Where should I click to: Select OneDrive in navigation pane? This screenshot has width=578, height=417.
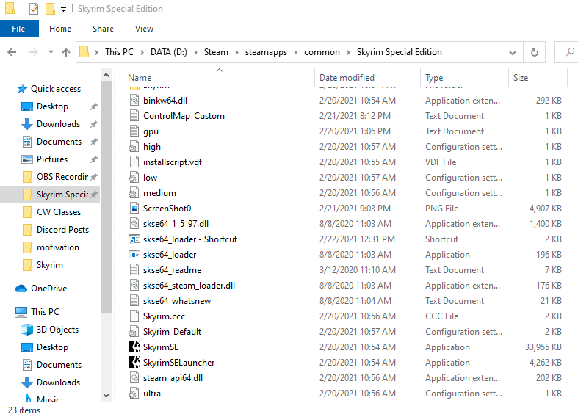pos(48,289)
